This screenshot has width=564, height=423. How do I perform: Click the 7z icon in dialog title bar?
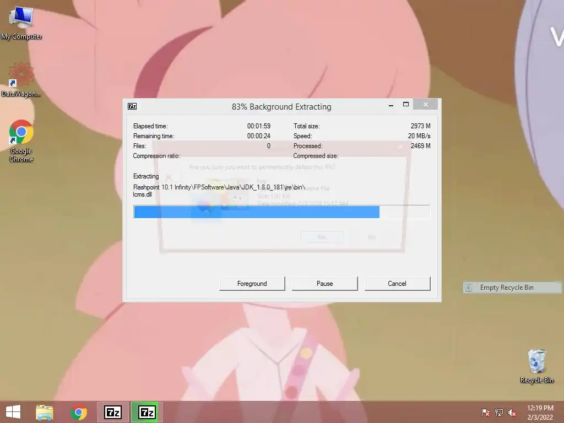(132, 106)
